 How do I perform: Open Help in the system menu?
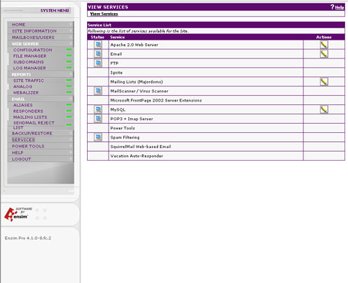(17, 153)
